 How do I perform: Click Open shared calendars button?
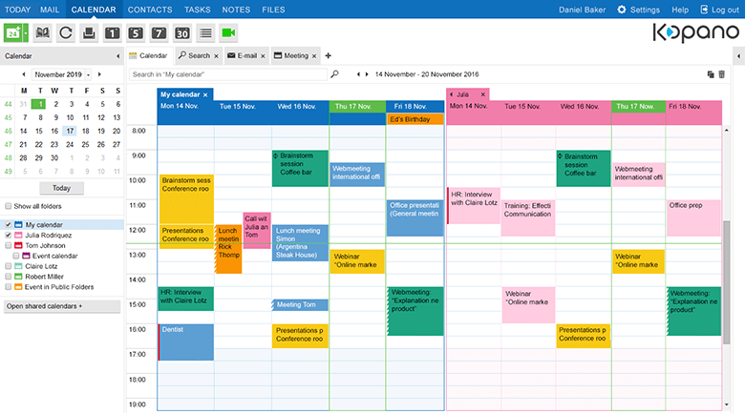62,306
